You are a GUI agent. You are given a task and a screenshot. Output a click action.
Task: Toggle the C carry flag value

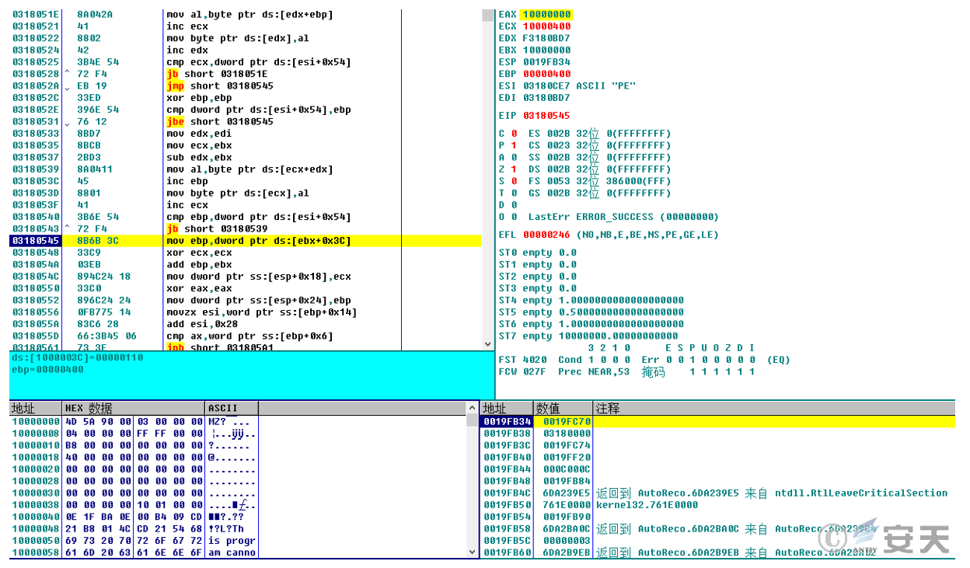(x=515, y=134)
